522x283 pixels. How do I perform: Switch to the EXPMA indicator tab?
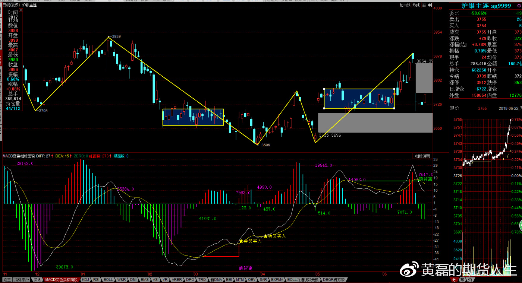277,279
